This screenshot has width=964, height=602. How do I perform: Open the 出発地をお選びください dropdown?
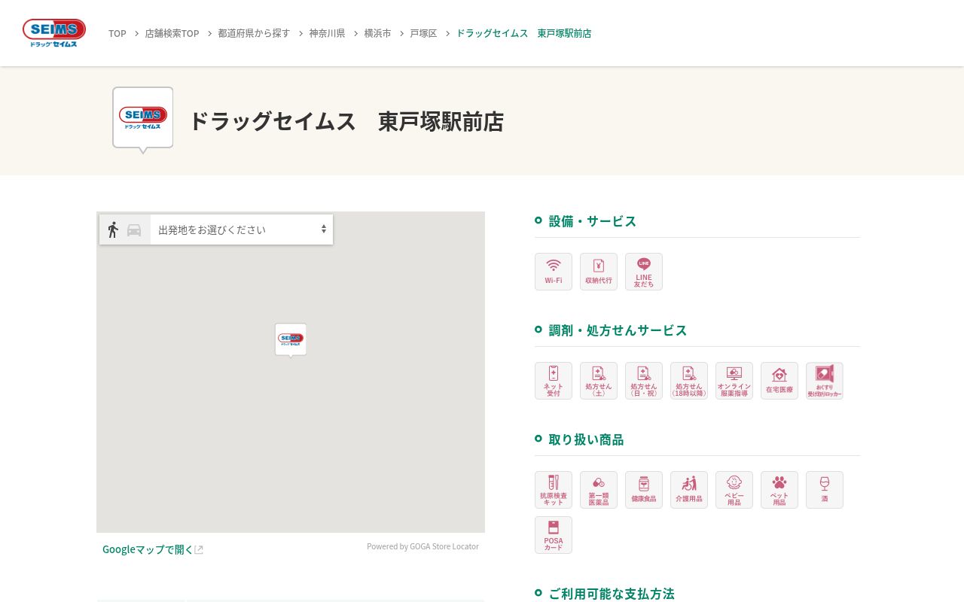tap(242, 230)
